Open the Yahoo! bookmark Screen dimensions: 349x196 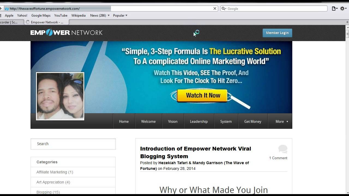point(22,16)
